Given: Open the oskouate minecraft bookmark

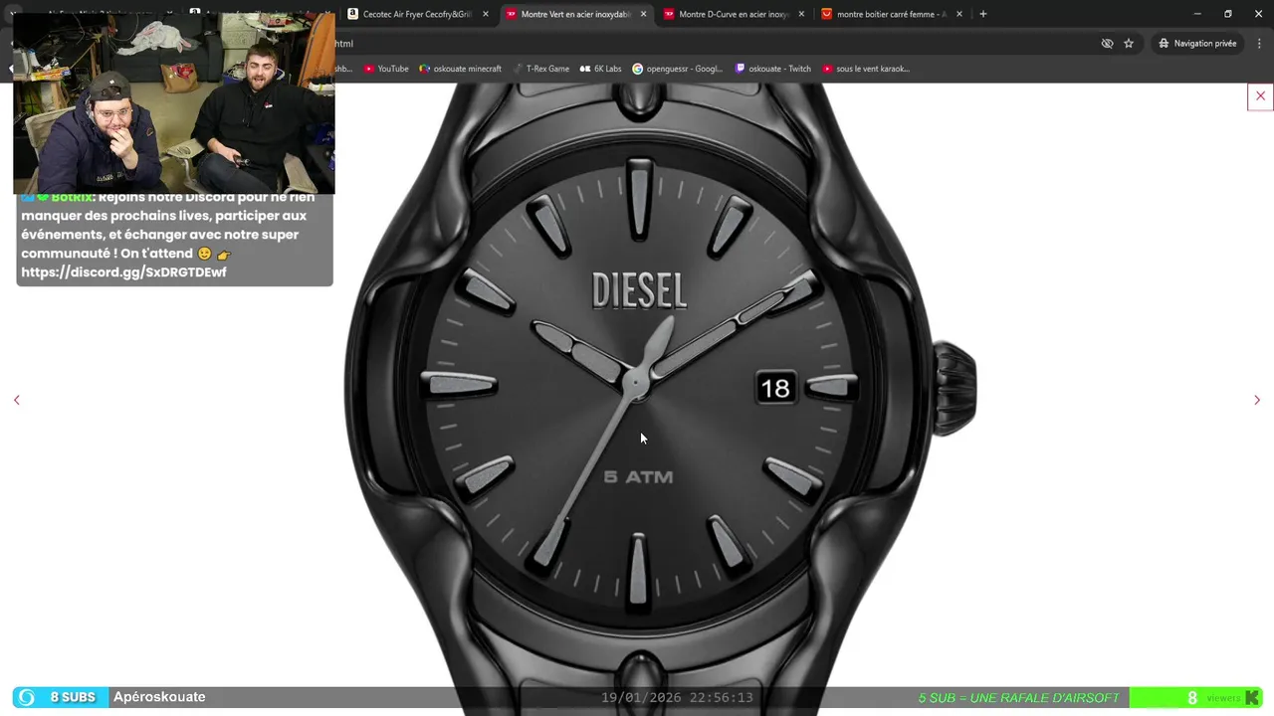Looking at the screenshot, I should click(461, 69).
